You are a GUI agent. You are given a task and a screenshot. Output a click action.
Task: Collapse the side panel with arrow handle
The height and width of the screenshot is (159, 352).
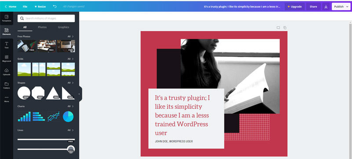pos(79,94)
